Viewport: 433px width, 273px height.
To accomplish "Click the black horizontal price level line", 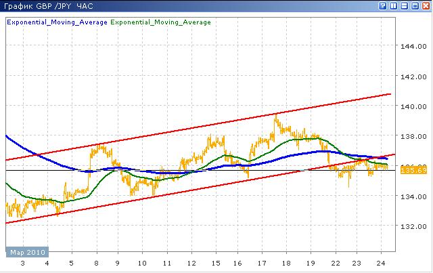I will click(x=68, y=170).
